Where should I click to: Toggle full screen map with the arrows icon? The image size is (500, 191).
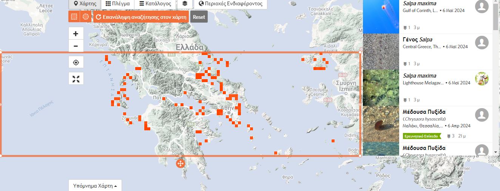tap(76, 79)
